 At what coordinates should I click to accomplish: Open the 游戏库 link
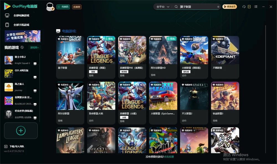pyautogui.click(x=34, y=48)
